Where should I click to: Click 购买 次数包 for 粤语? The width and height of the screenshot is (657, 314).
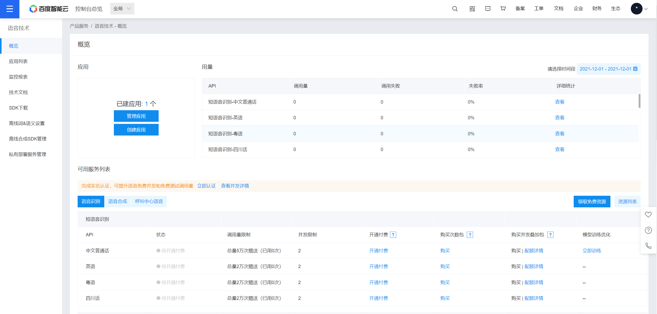445,282
